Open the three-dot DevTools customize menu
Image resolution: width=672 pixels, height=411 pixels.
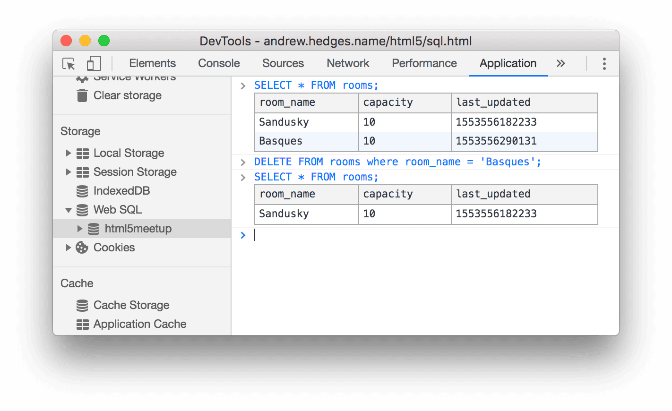point(603,63)
